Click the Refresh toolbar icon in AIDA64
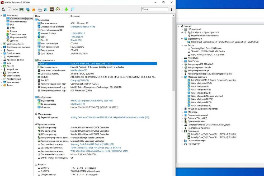The image size is (264, 176). 3,10
